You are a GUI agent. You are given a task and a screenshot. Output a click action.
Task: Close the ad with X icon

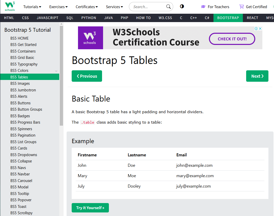click(260, 29)
